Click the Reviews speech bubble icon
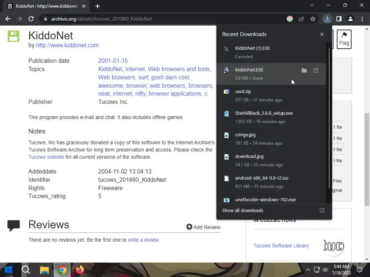Viewport: 370px width, 277px height. coord(13,226)
